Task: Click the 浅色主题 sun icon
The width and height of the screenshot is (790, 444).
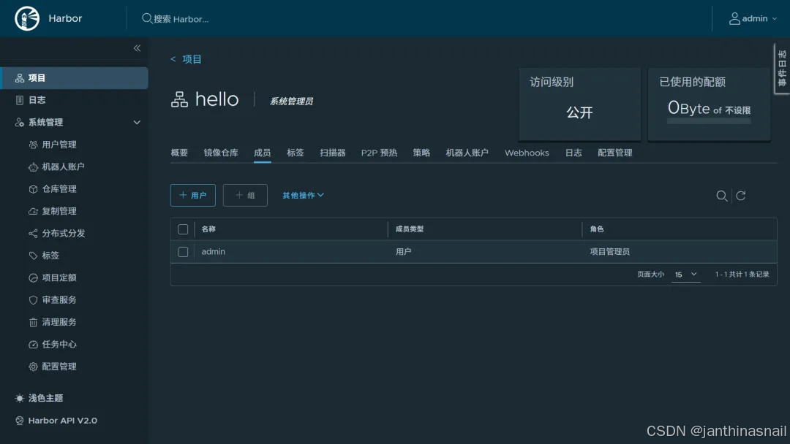Action: tap(20, 398)
